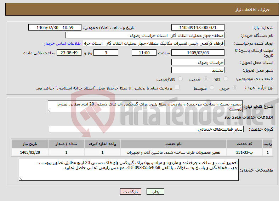This screenshot has height=201, width=279.
Task: Open the اطلاعات تماس خریدار link
Action: tap(63, 43)
